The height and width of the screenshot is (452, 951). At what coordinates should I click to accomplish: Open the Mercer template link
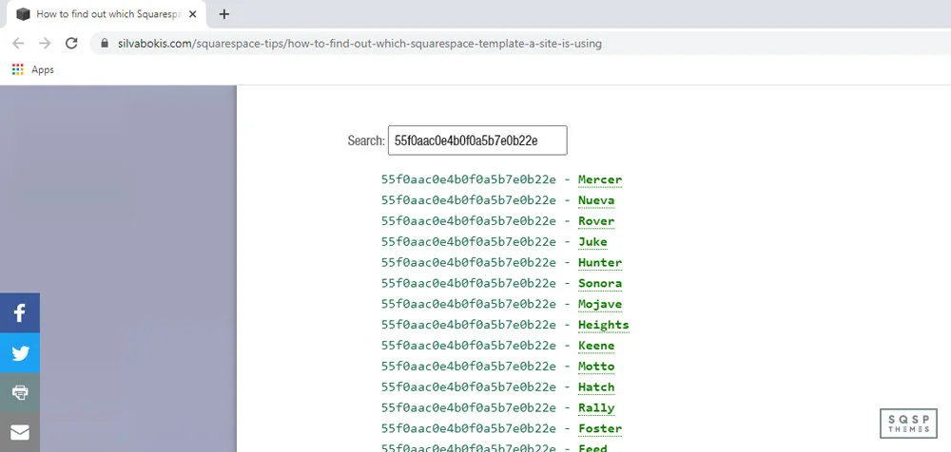pyautogui.click(x=600, y=180)
